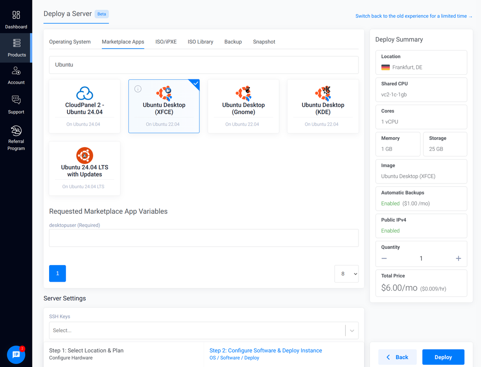Image resolution: width=481 pixels, height=367 pixels.
Task: Switch to the Snapshot tab
Action: point(264,42)
